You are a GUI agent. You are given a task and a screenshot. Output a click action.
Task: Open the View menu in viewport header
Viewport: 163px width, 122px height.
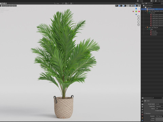(x=3, y=6)
